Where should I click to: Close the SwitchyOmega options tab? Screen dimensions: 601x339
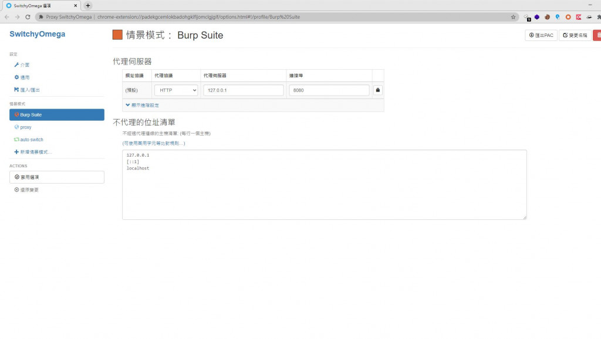click(x=76, y=6)
